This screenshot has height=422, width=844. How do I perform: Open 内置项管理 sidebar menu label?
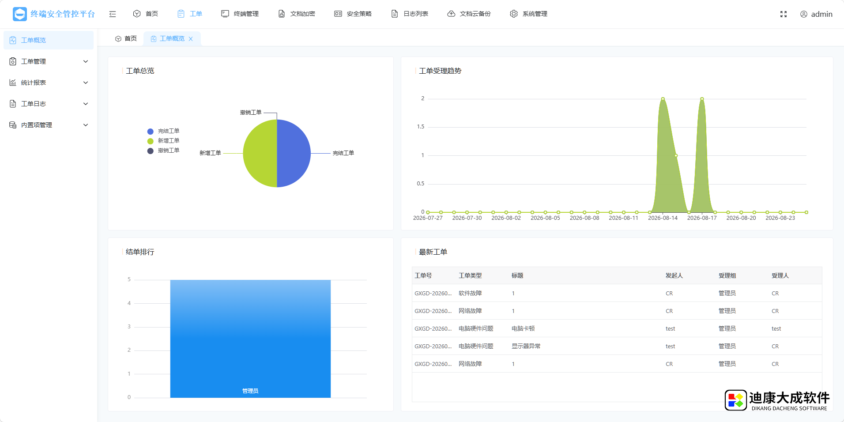(x=37, y=125)
